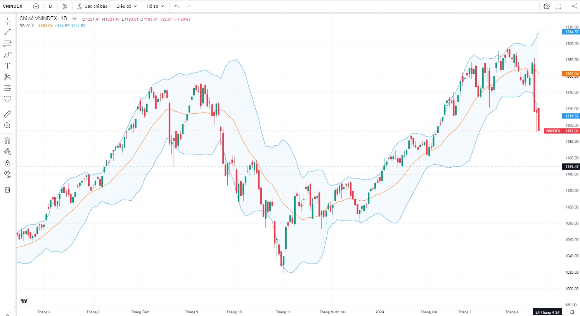The width and height of the screenshot is (580, 316).
Task: Select the BB 20 2 indicator legend
Action: [x=27, y=26]
